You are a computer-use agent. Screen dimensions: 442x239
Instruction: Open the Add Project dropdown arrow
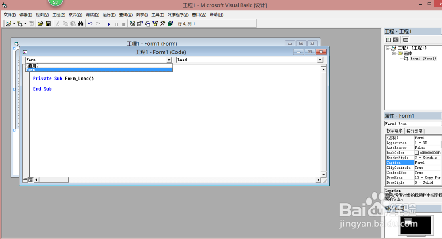pyautogui.click(x=14, y=24)
